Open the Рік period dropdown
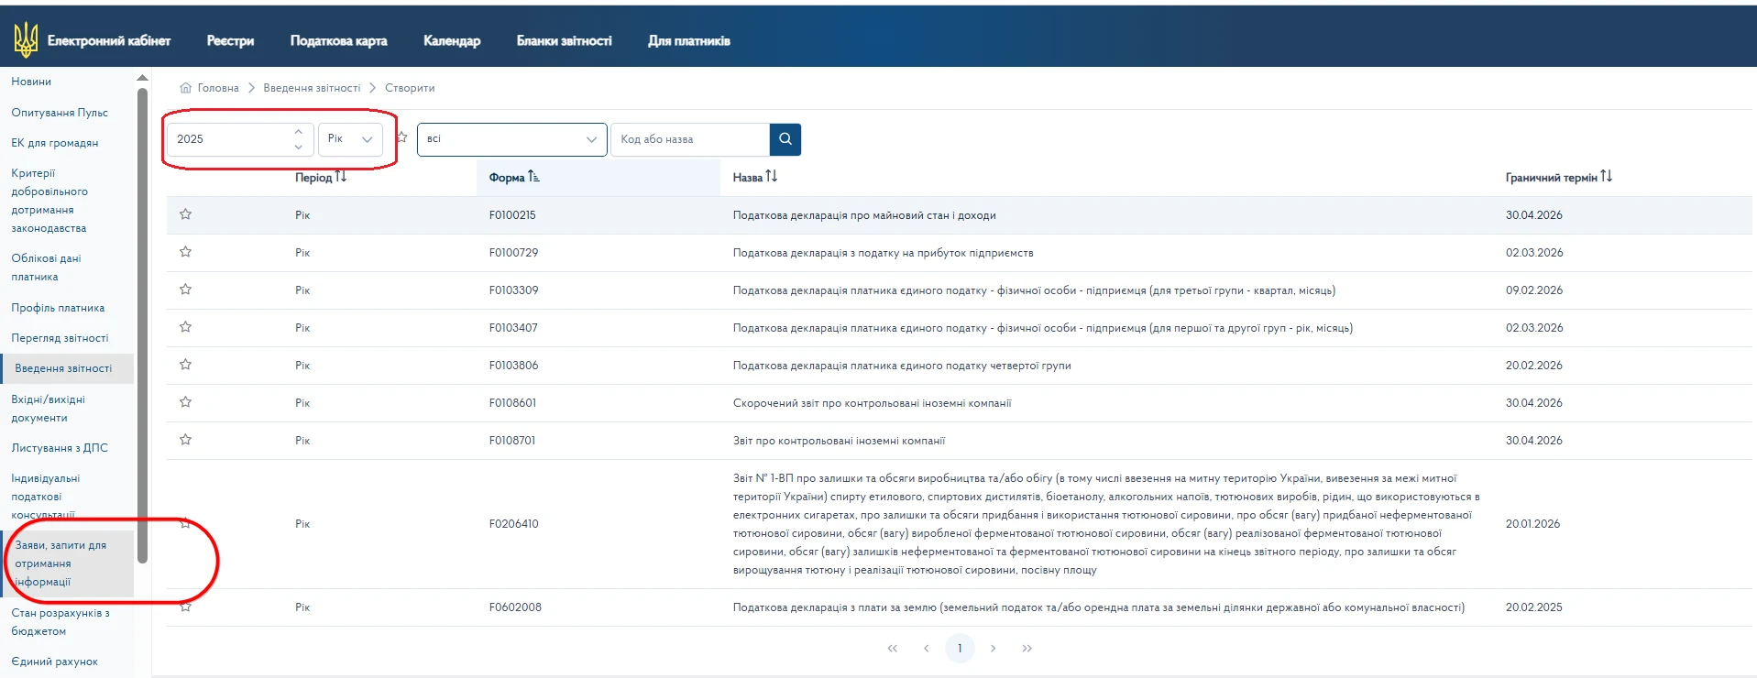 (x=350, y=139)
